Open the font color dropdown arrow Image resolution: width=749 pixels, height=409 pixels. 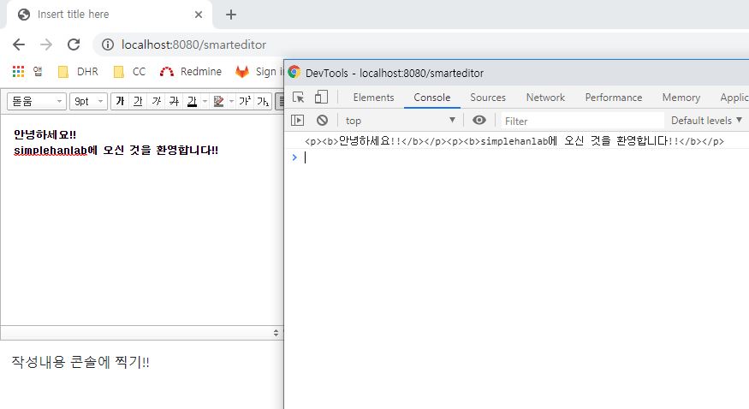(x=205, y=101)
